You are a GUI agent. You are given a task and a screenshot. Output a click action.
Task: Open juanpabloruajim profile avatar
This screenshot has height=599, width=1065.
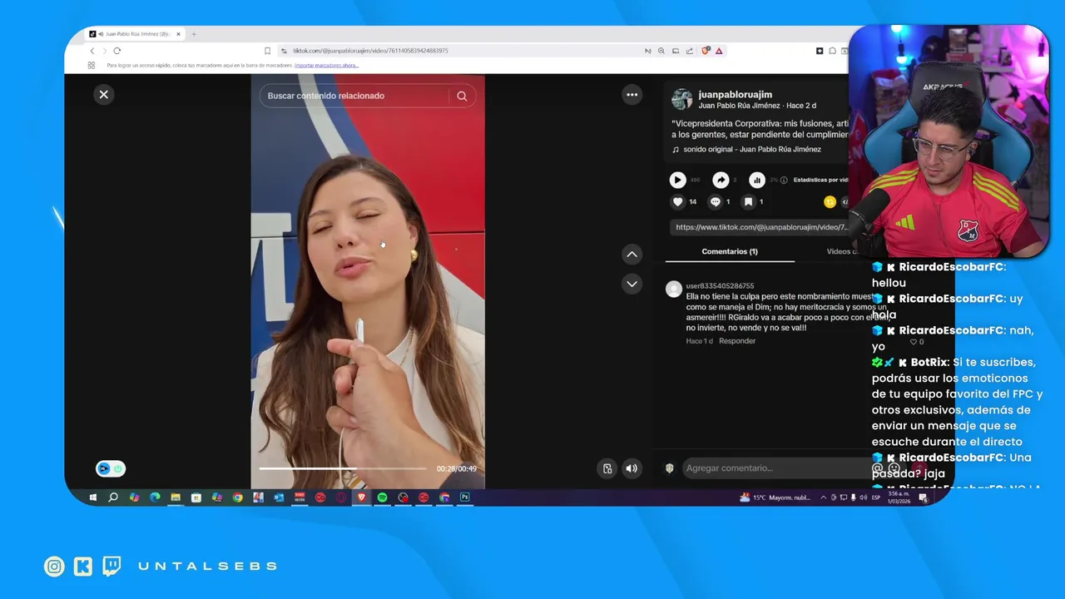682,99
